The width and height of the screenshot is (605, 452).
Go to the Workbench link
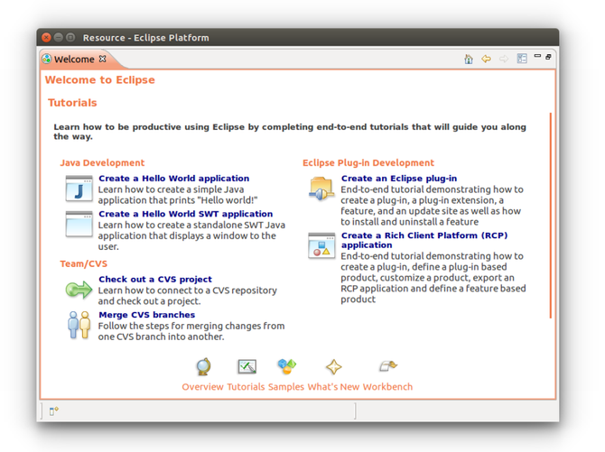point(387,387)
